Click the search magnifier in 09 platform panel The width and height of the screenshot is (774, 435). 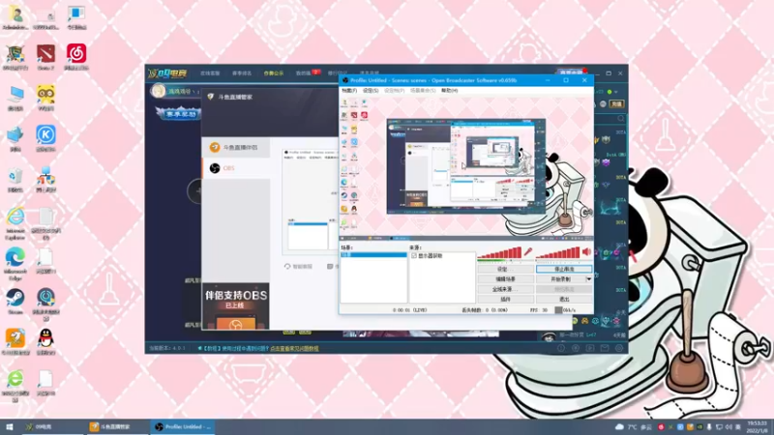click(621, 118)
